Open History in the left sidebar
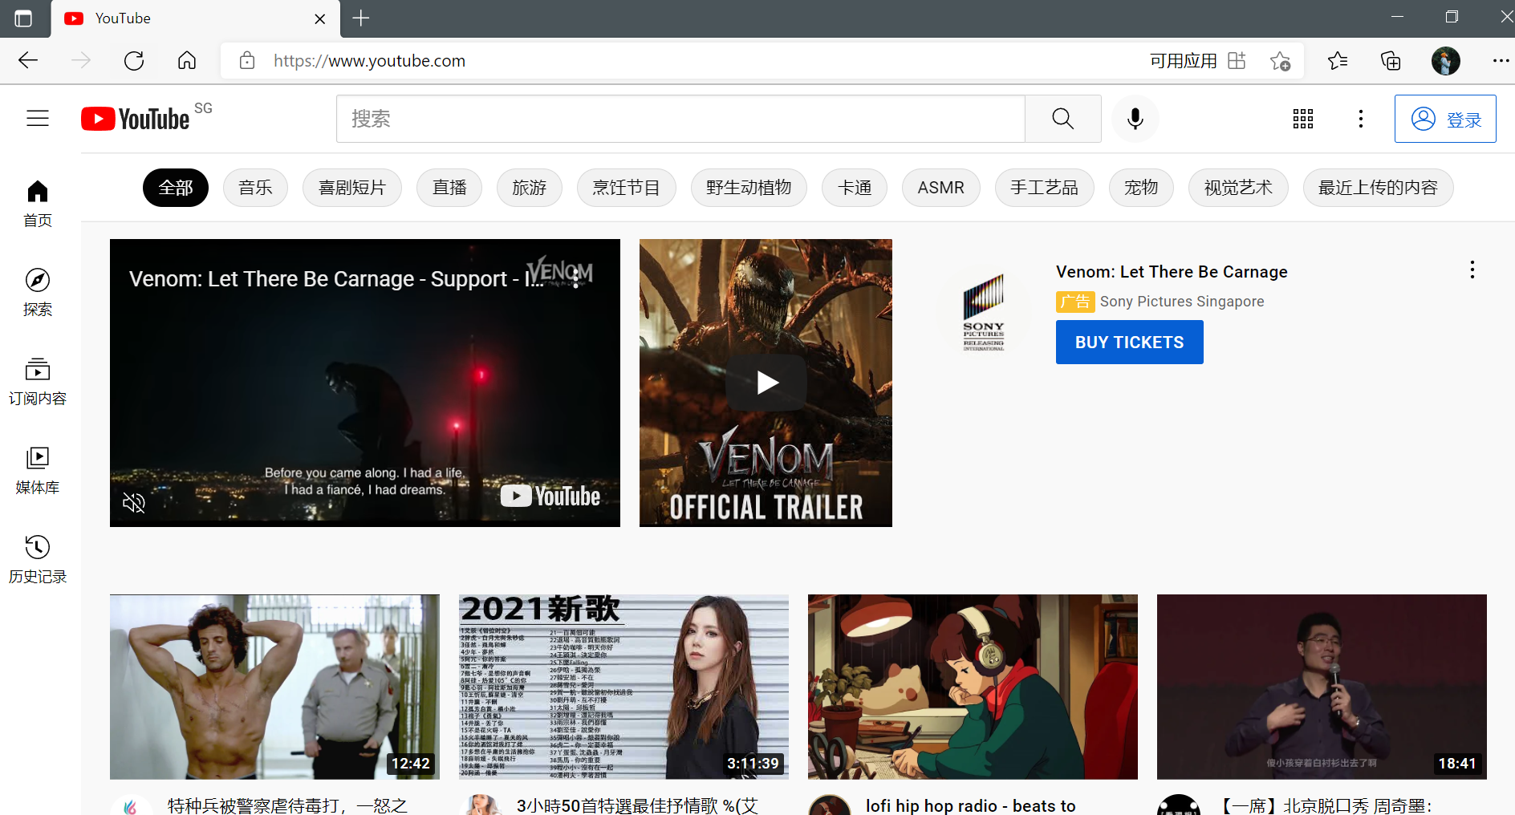The image size is (1515, 815). (38, 559)
